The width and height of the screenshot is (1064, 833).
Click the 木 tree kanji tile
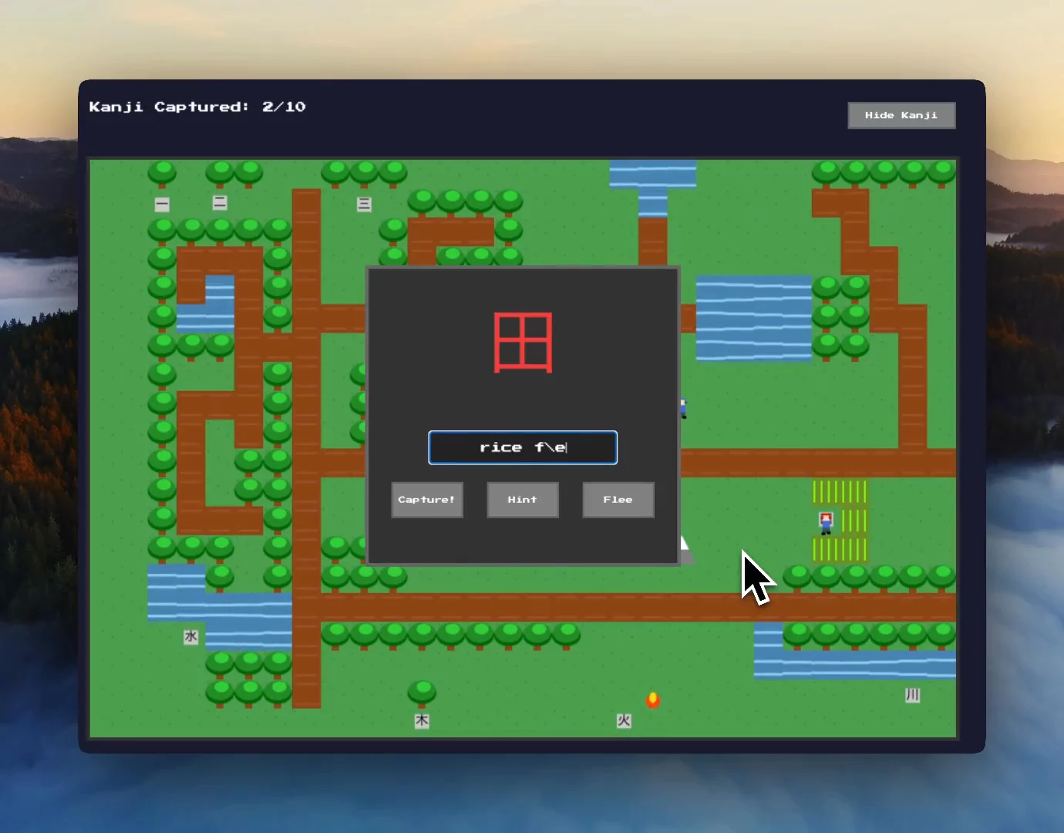(x=422, y=721)
